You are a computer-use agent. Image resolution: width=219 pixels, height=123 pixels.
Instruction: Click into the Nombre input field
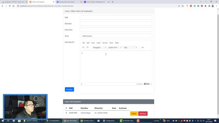tap(116, 24)
